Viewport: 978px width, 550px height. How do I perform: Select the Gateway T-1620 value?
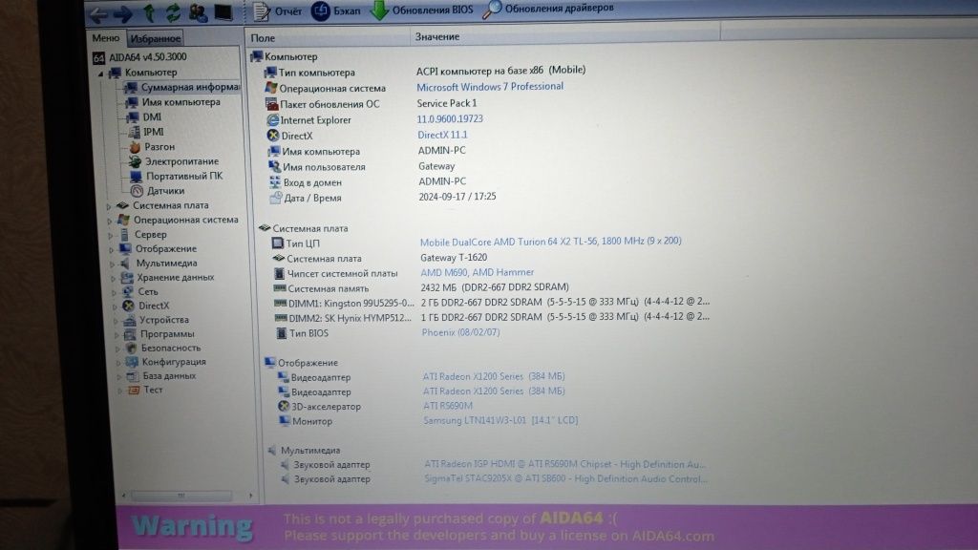point(454,258)
